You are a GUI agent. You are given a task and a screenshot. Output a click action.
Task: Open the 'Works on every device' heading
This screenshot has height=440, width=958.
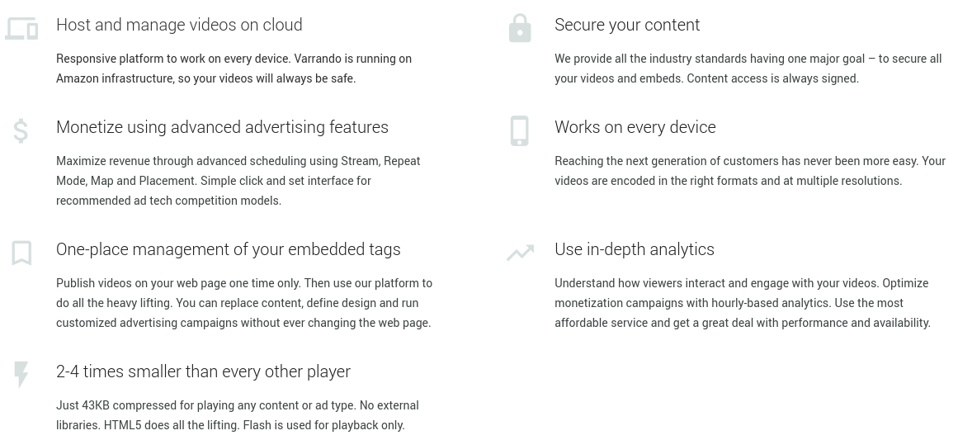635,127
